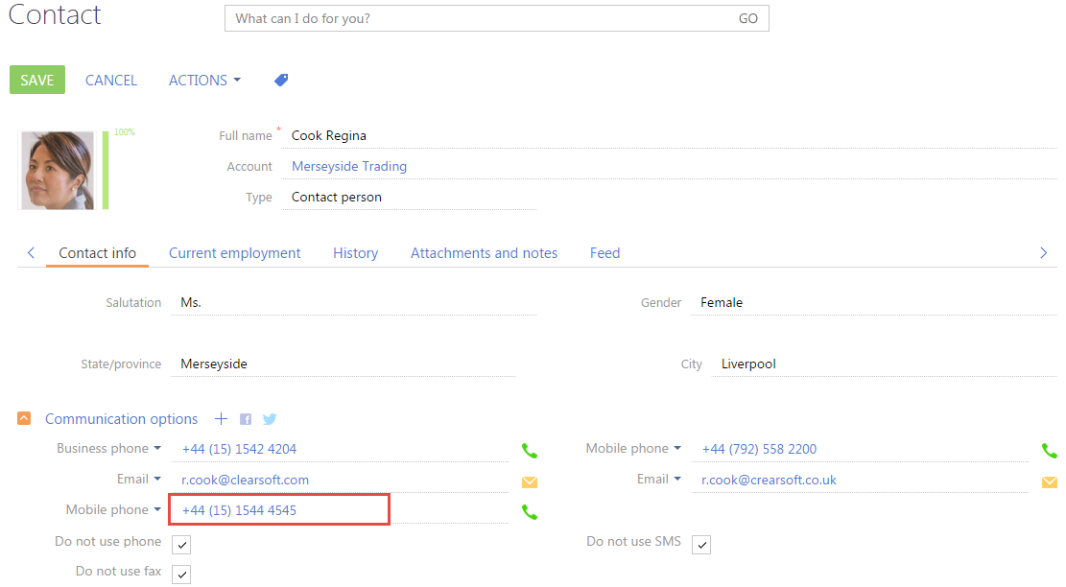
Task: Click the green profile completeness bar
Action: click(x=106, y=170)
